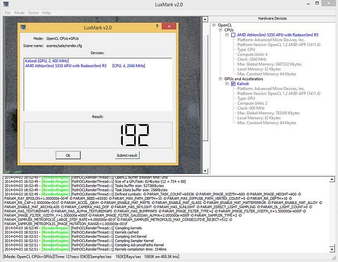338x262 pixels.
Task: Click the 'Tasks buffer size: 52736Kbytes' log line
Action: click(84, 186)
